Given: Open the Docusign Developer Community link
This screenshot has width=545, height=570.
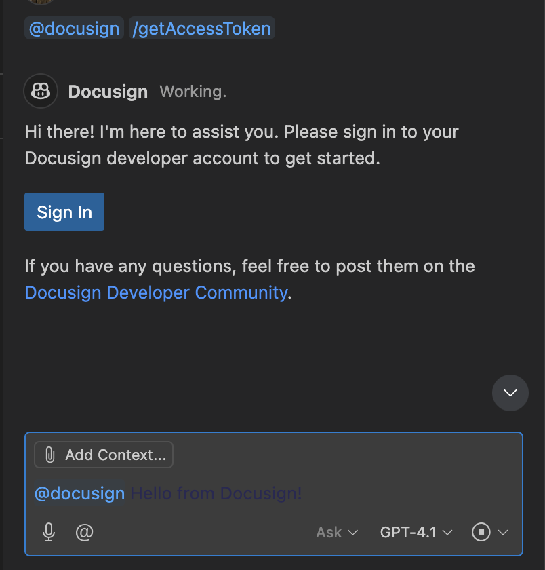Looking at the screenshot, I should pyautogui.click(x=155, y=292).
